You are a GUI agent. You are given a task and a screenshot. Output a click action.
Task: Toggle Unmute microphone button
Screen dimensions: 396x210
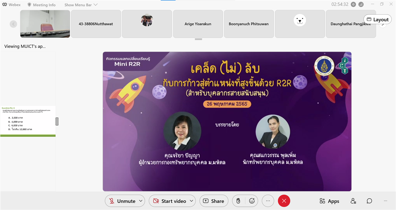pyautogui.click(x=122, y=201)
